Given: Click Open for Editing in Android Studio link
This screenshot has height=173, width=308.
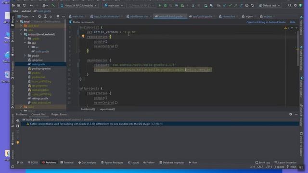Looking at the screenshot, I should coord(266,22).
